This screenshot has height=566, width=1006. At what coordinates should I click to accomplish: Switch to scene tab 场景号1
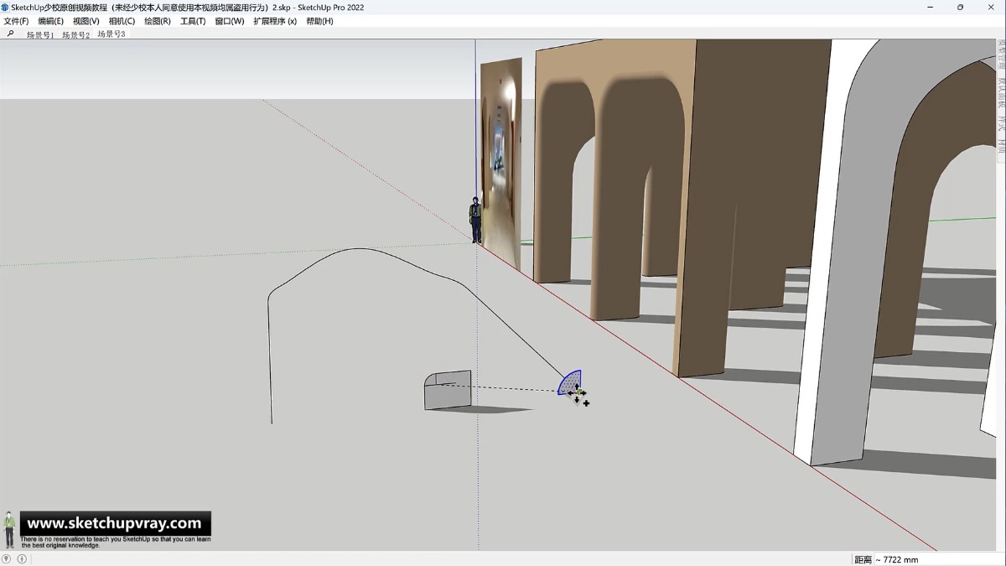pyautogui.click(x=40, y=35)
